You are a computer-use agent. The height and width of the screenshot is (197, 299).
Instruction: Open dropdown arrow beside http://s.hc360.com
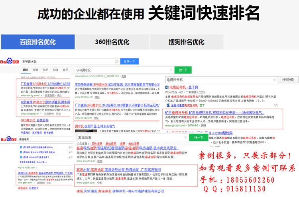(x=36, y=168)
